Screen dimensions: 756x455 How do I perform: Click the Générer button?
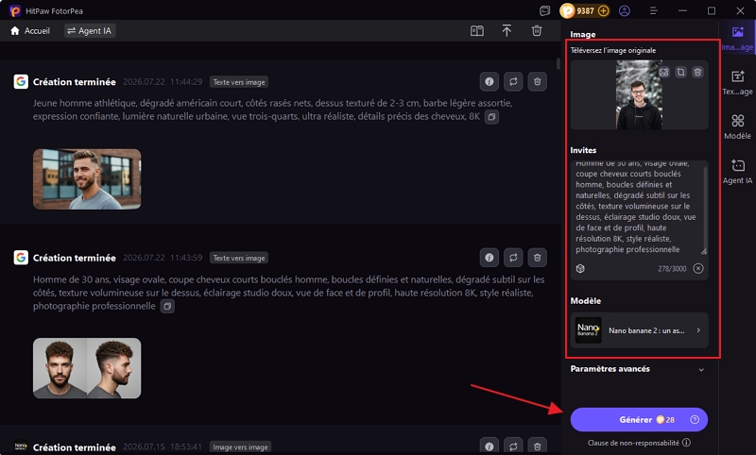pos(639,420)
